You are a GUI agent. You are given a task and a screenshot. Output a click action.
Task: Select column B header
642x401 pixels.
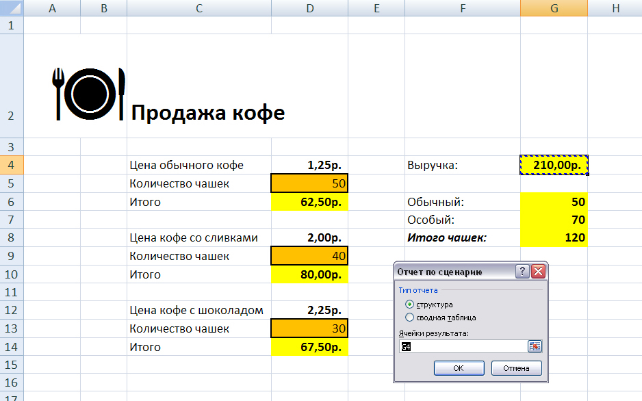tap(103, 8)
